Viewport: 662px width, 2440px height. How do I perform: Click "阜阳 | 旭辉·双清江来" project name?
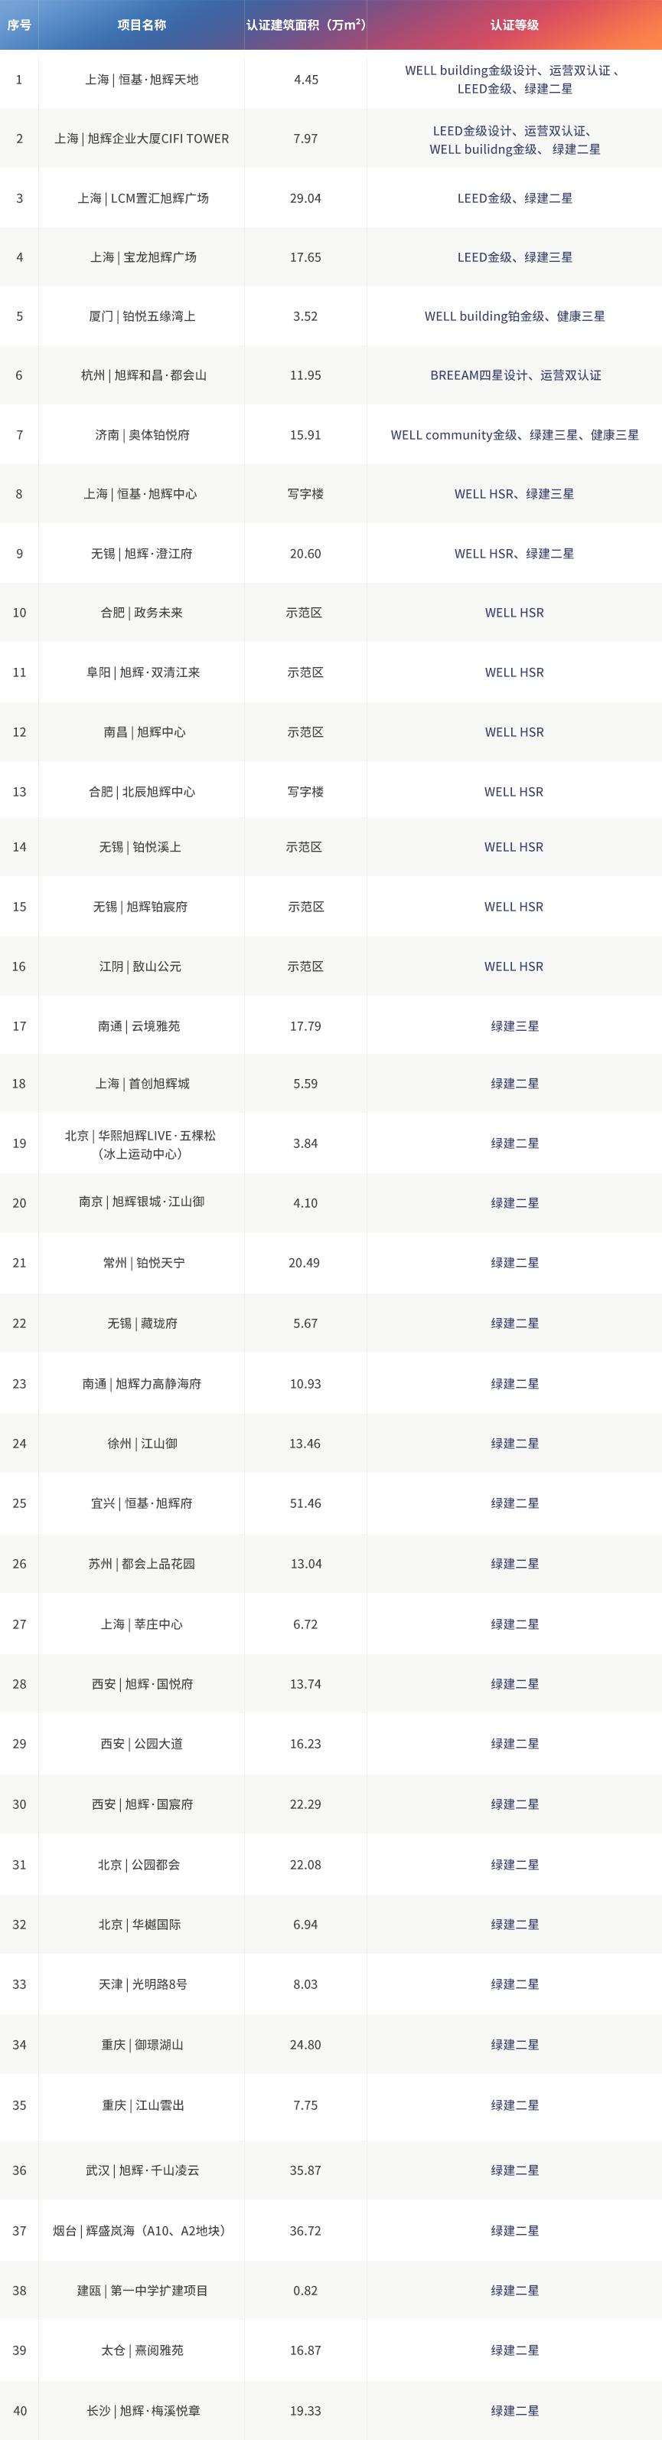point(143,672)
